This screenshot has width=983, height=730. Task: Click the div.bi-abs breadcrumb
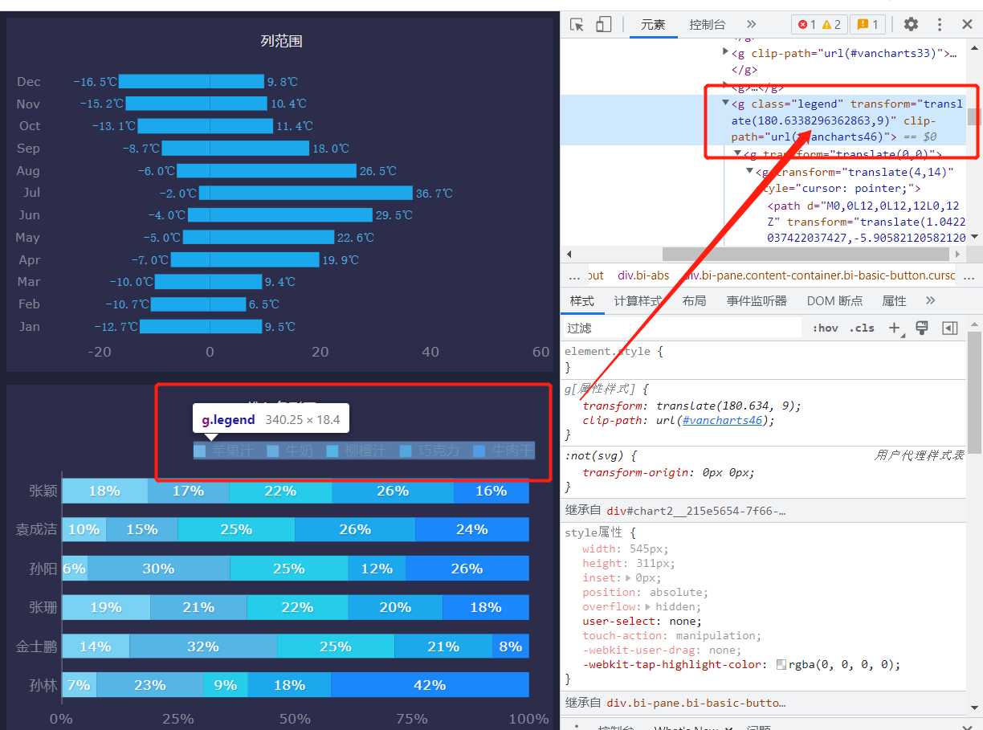coord(643,275)
